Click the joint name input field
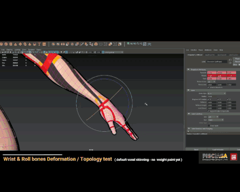 pos(217,62)
